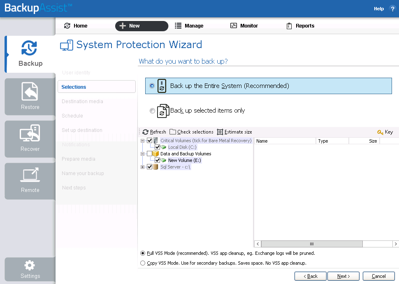Select the Local Disk (C:) tree label
This screenshot has height=284, width=399.
pyautogui.click(x=182, y=147)
